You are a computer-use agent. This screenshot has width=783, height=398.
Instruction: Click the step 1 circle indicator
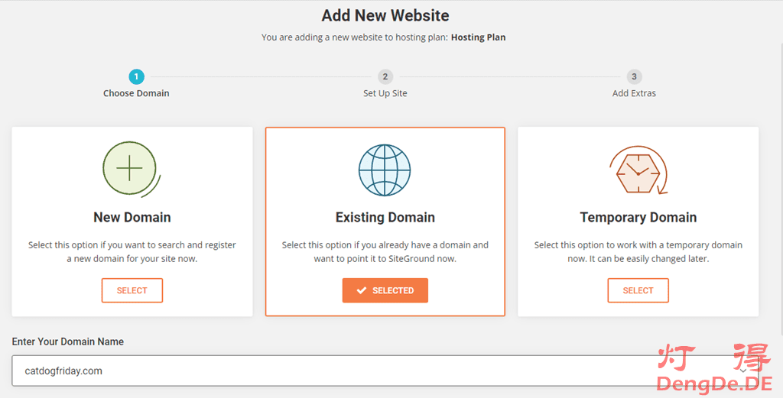coord(136,76)
